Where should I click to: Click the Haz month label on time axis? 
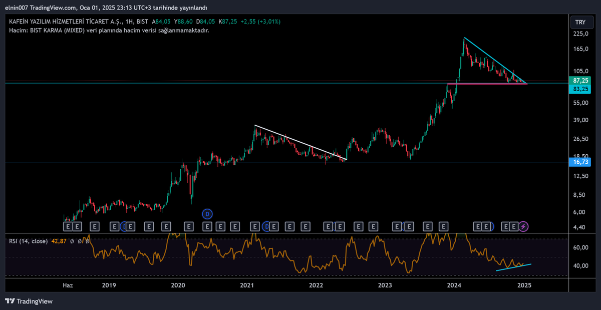click(68, 285)
